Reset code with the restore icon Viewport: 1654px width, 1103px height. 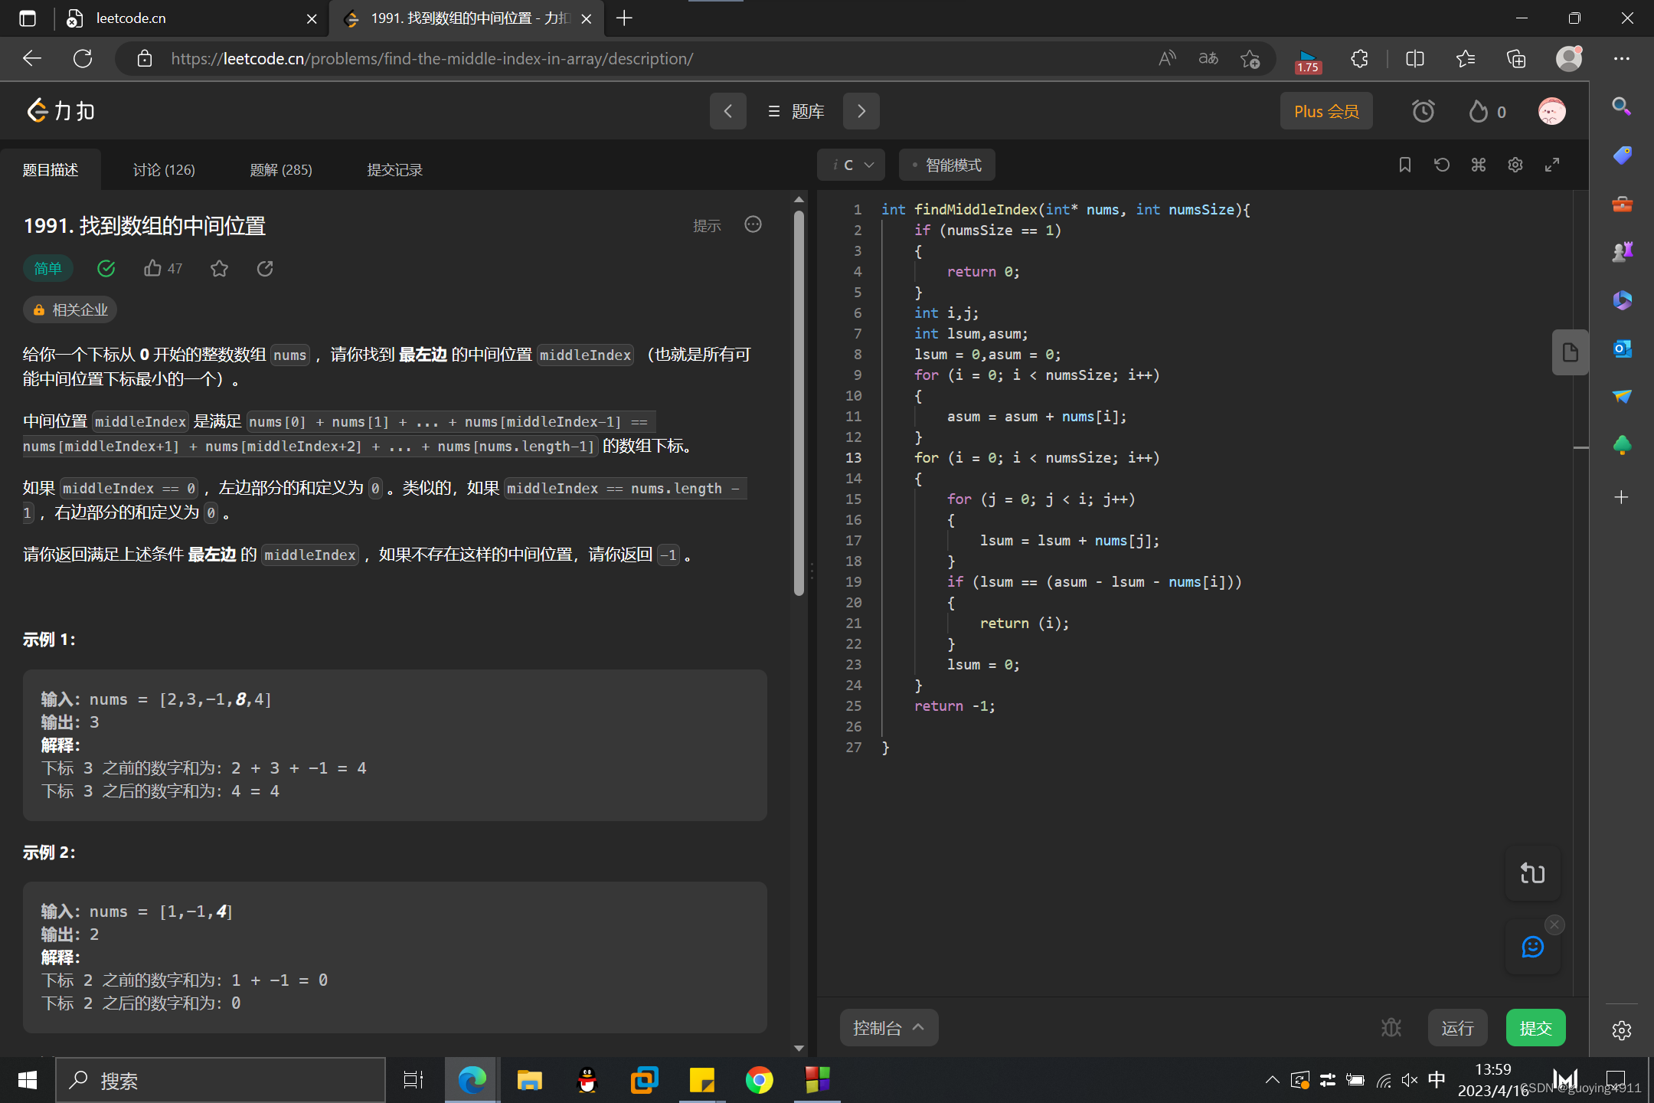coord(1441,165)
